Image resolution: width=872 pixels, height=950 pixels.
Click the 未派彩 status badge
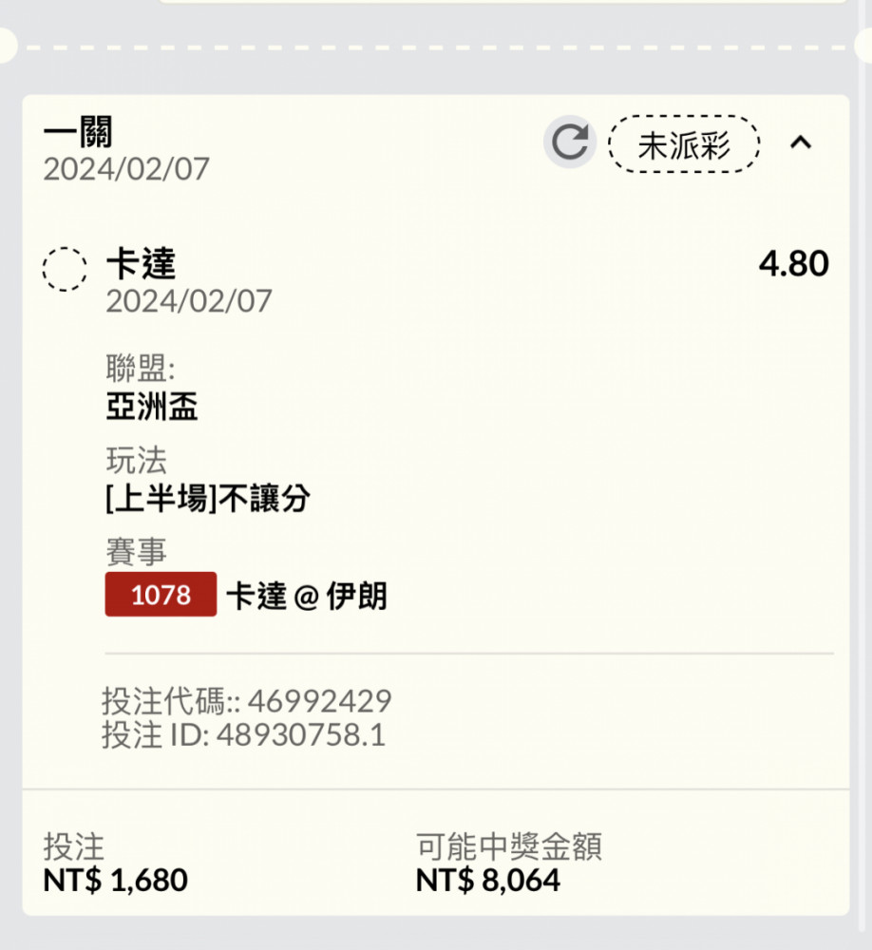(x=684, y=144)
